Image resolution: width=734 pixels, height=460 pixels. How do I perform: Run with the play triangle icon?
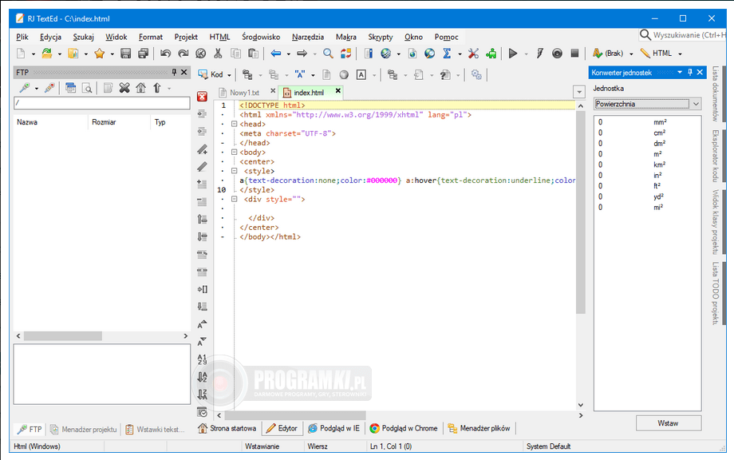coord(513,54)
